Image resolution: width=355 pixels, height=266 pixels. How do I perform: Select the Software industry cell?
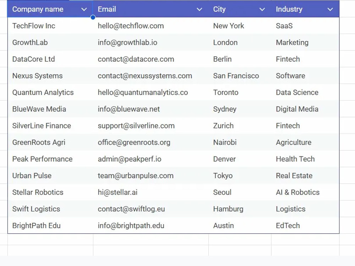305,76
